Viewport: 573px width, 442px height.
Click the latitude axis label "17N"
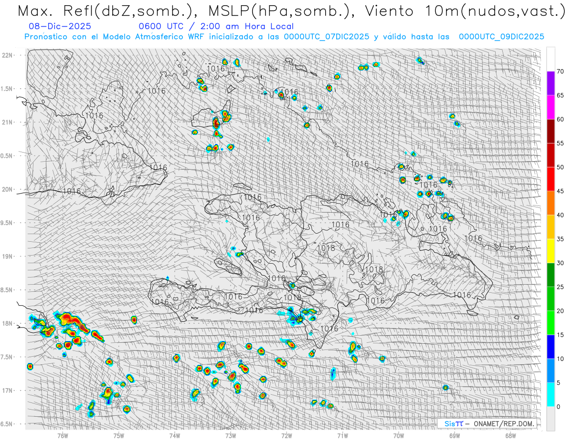(x=8, y=390)
